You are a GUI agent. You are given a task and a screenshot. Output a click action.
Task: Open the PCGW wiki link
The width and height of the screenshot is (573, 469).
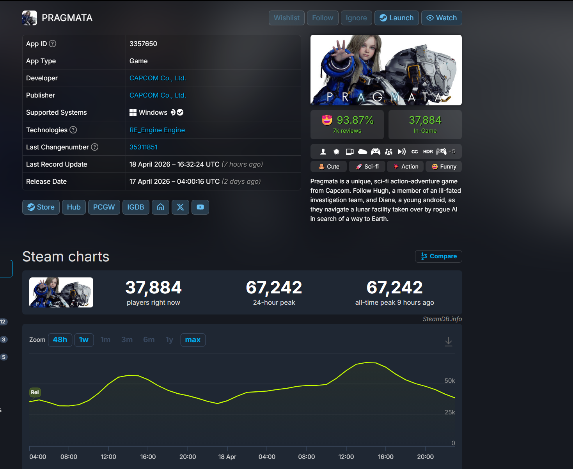pos(104,207)
